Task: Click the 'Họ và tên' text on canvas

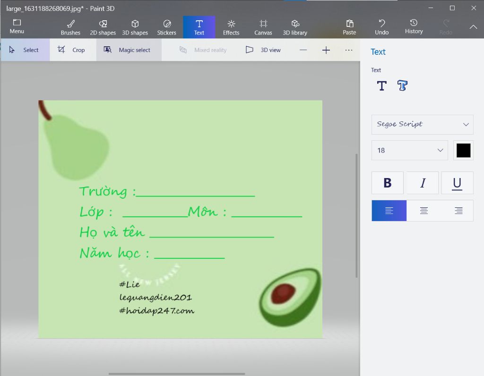Action: tap(112, 232)
